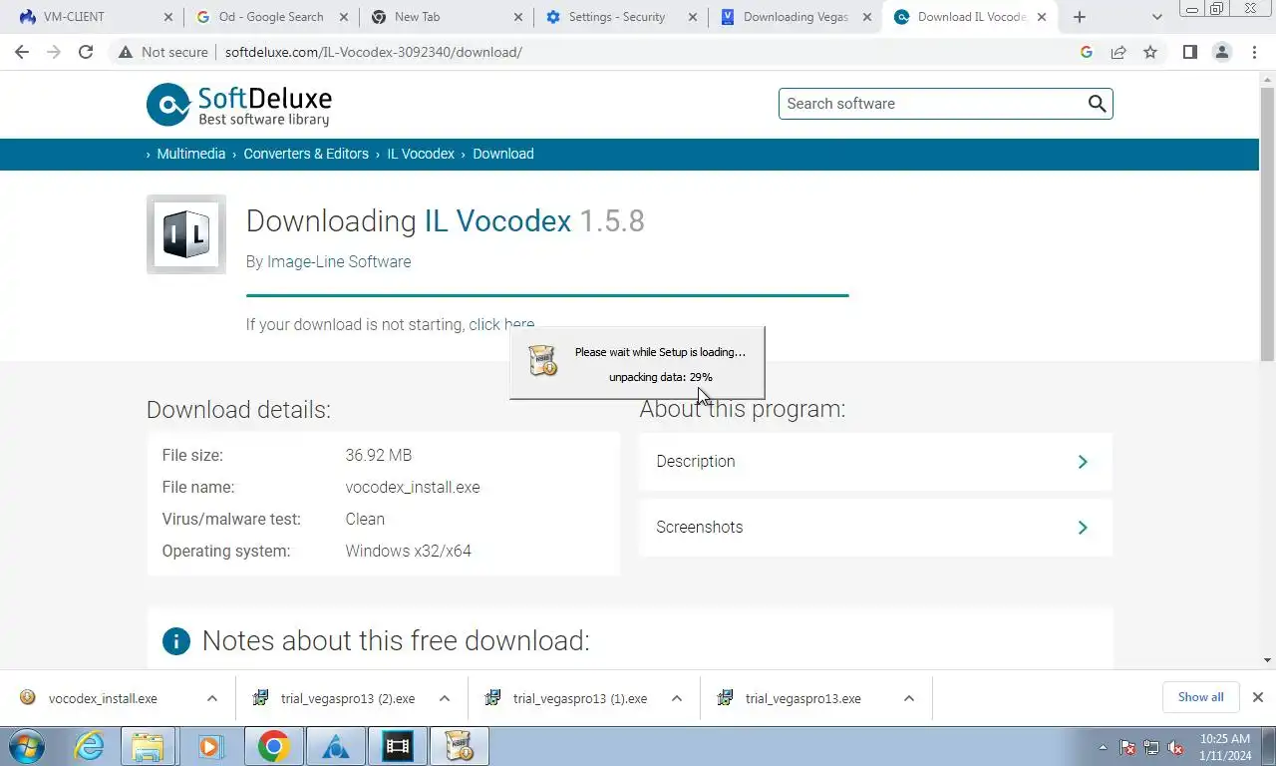Close the Settings - Security tab
This screenshot has height=766, width=1276.
coord(693,17)
